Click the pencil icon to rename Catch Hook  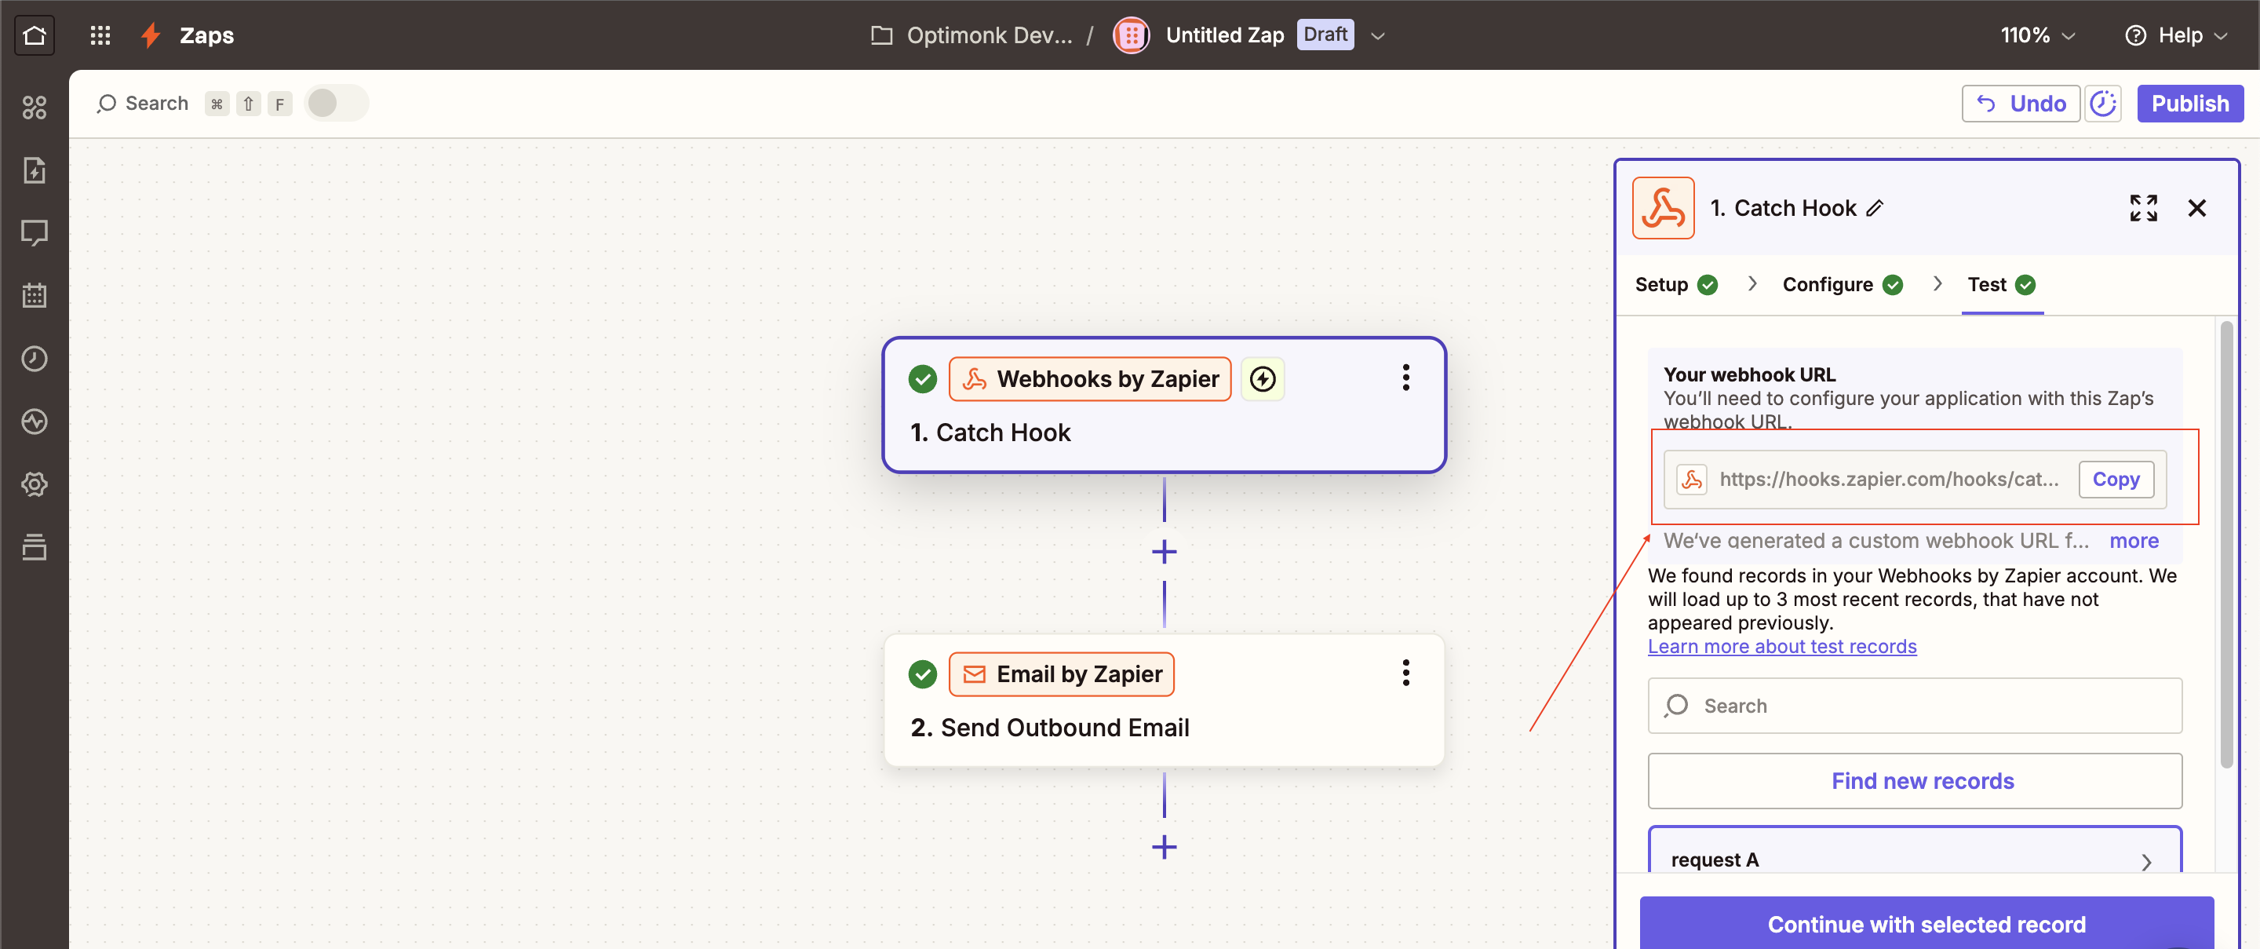coord(1875,208)
